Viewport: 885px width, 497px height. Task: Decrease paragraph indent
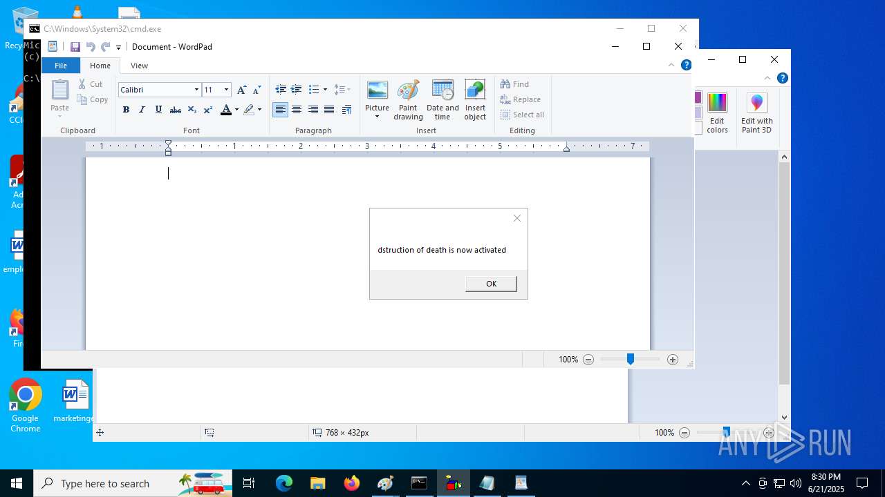tap(281, 90)
